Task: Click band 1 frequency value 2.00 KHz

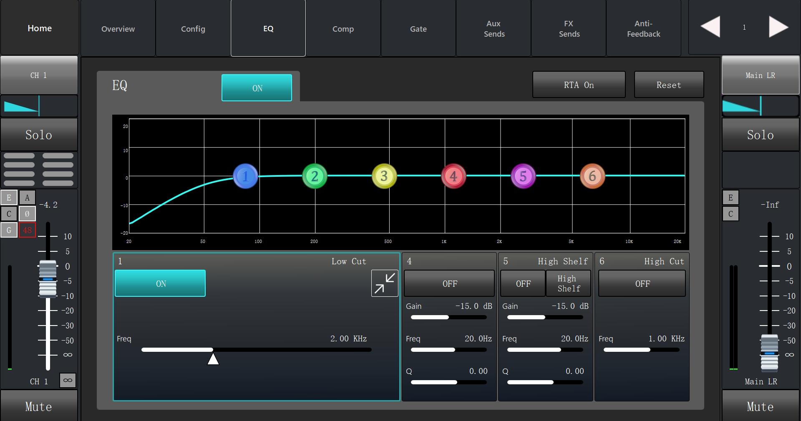Action: pyautogui.click(x=348, y=338)
